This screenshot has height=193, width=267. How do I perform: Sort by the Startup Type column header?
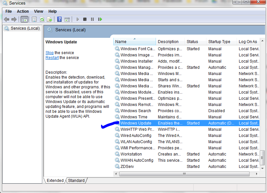221,41
